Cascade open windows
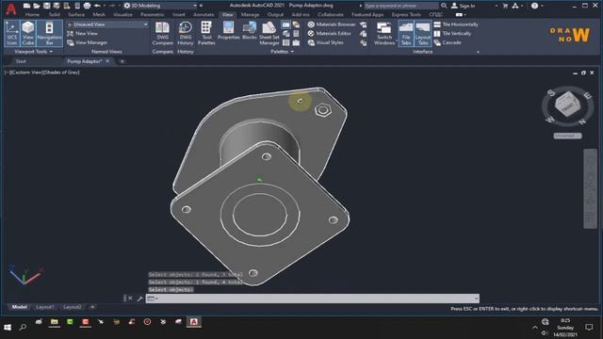The height and width of the screenshot is (339, 603). [448, 42]
